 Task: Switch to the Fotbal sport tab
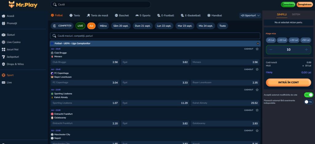coord(57,15)
